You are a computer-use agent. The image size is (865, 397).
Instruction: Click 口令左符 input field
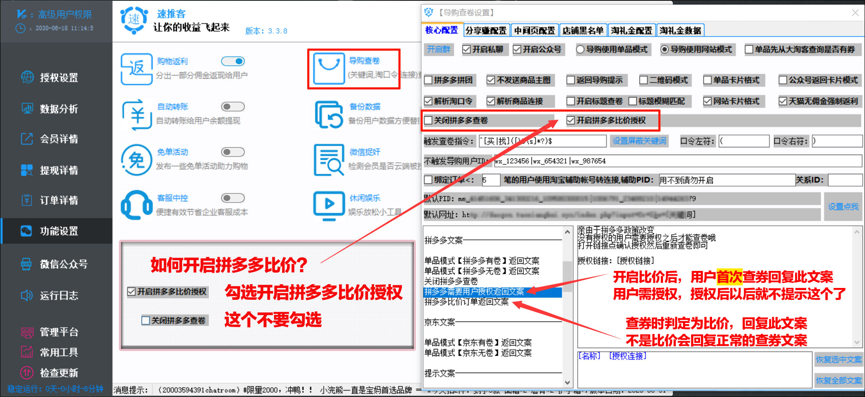pos(744,141)
